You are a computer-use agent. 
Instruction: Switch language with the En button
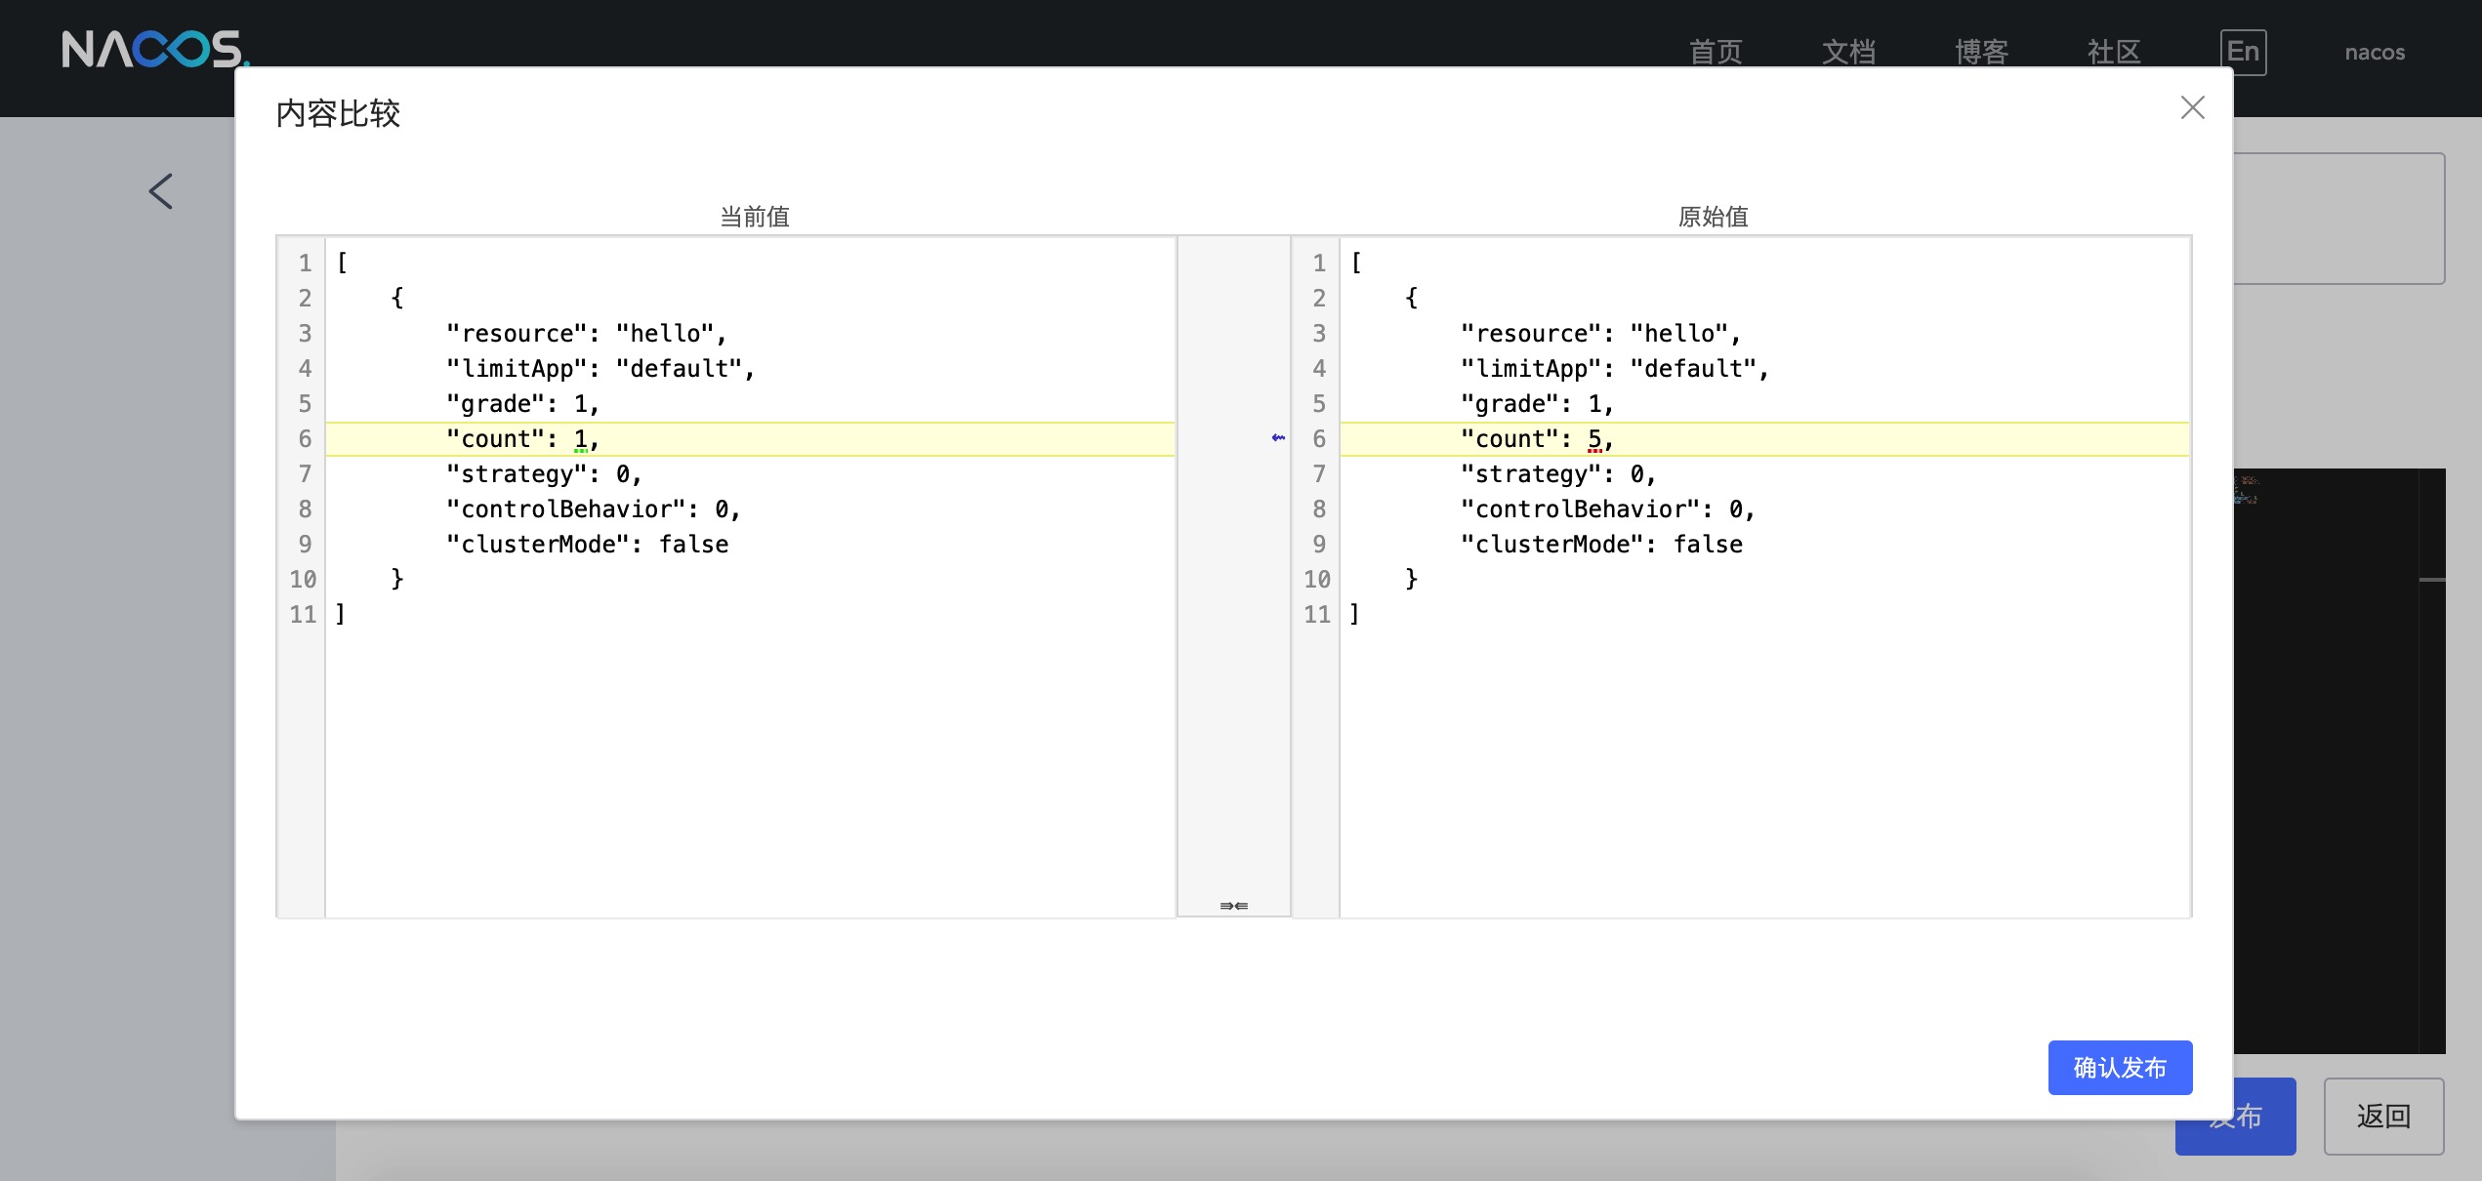(2243, 52)
